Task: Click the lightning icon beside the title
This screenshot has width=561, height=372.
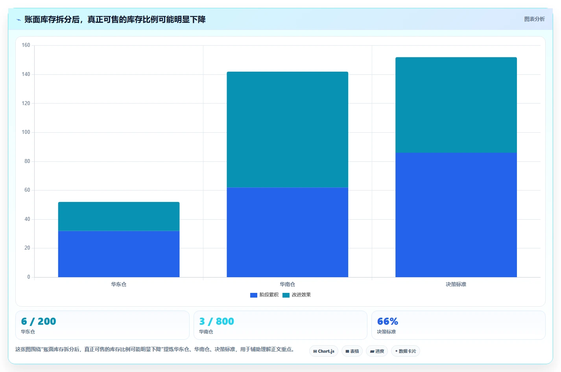Action: point(18,20)
